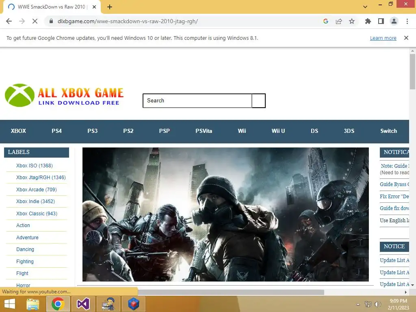Open the Xbox Classic (943) label

click(37, 214)
